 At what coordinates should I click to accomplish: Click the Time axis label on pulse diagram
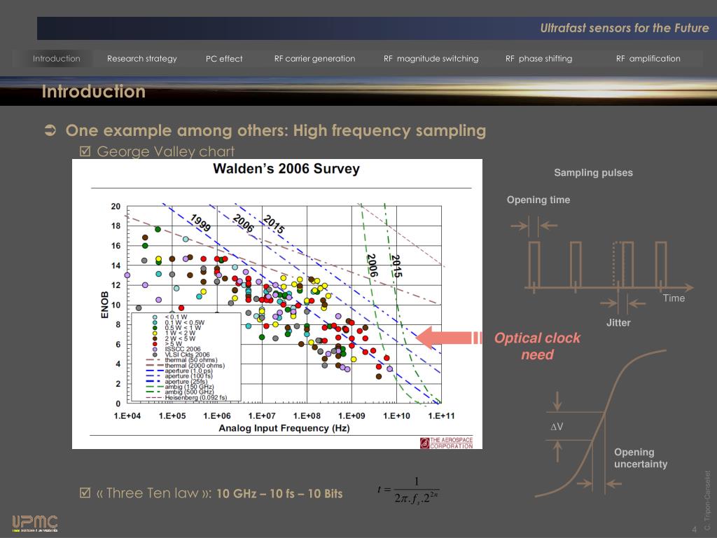point(674,298)
